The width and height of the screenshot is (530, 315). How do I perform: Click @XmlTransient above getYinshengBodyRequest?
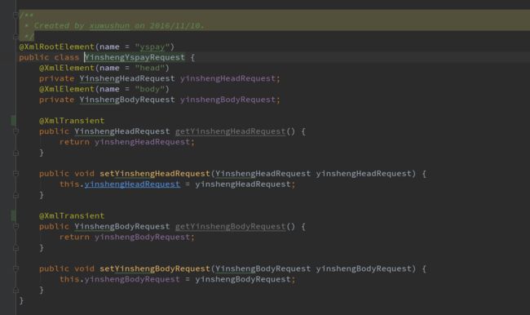(x=72, y=215)
